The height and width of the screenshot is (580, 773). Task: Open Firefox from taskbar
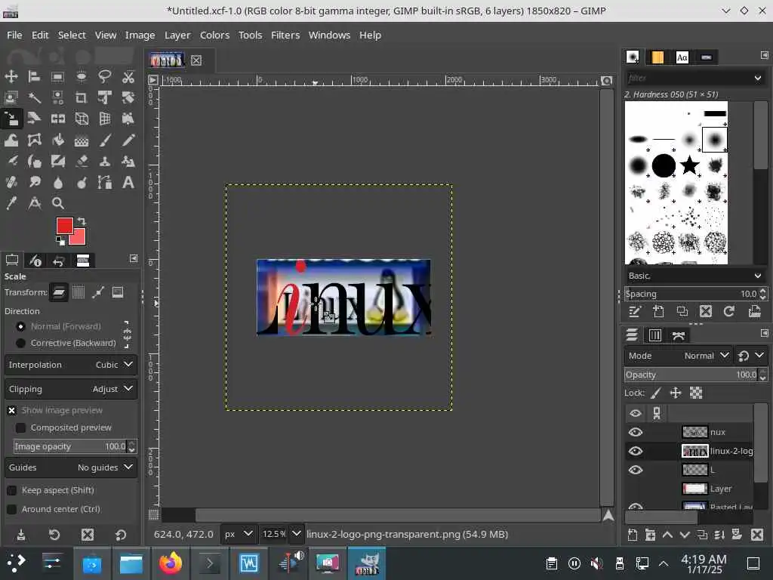(170, 563)
